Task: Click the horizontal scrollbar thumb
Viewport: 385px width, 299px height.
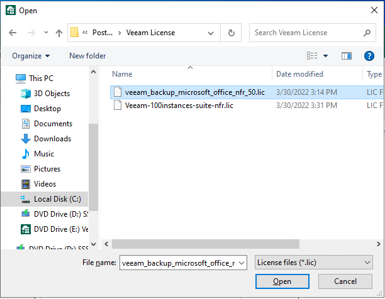Action: point(206,244)
